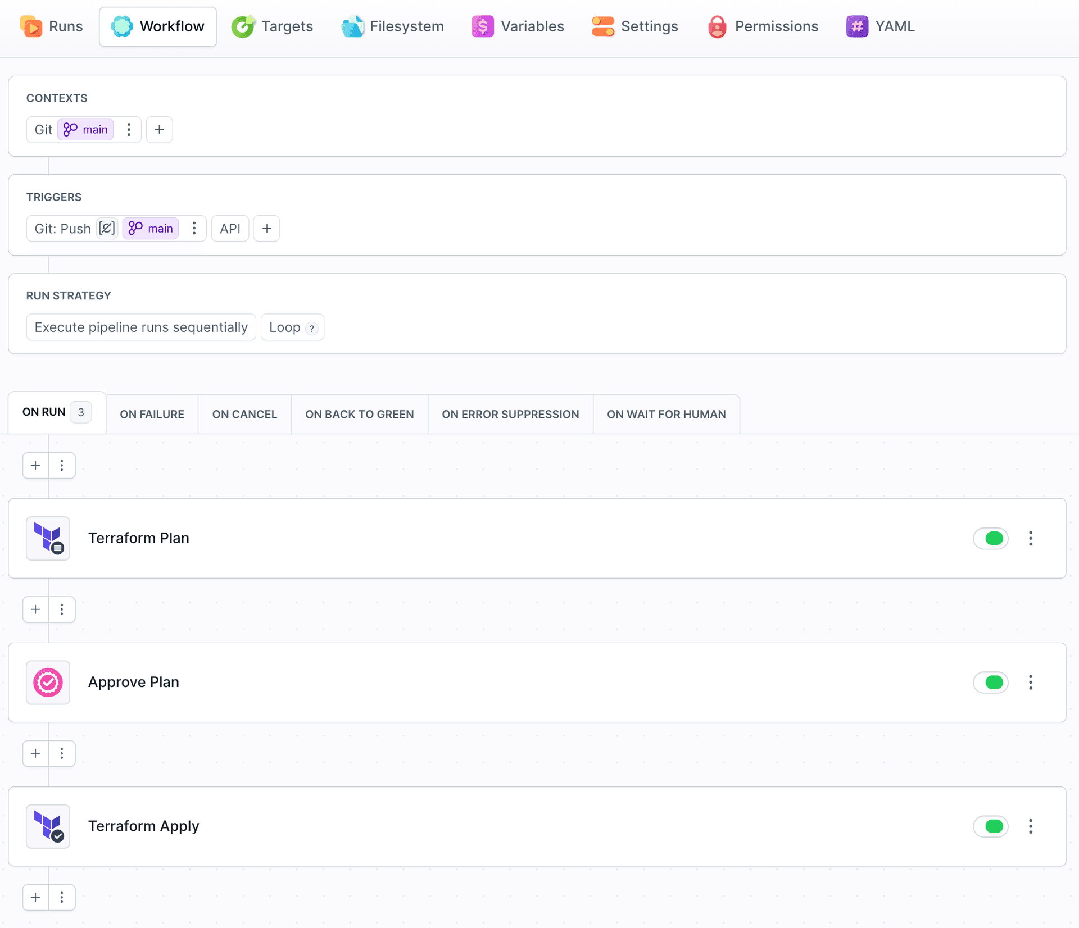Add a new context with plus
Image resolution: width=1079 pixels, height=928 pixels.
pyautogui.click(x=160, y=130)
